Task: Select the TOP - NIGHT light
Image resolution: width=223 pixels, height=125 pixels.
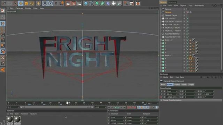Action: [x=170, y=18]
